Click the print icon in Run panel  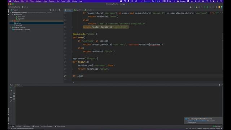click(14, 99)
